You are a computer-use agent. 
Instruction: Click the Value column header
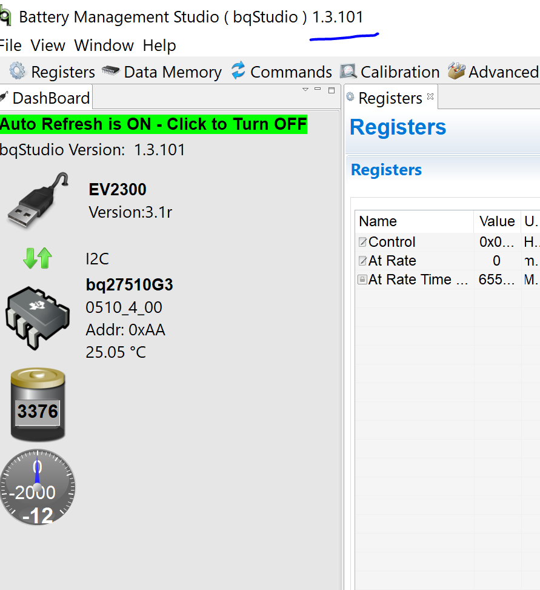(497, 221)
